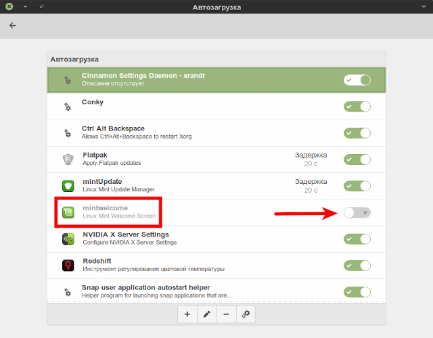This screenshot has height=338, width=433.
Task: Click 'Linux Mint Update Manager' description
Action: (x=119, y=189)
